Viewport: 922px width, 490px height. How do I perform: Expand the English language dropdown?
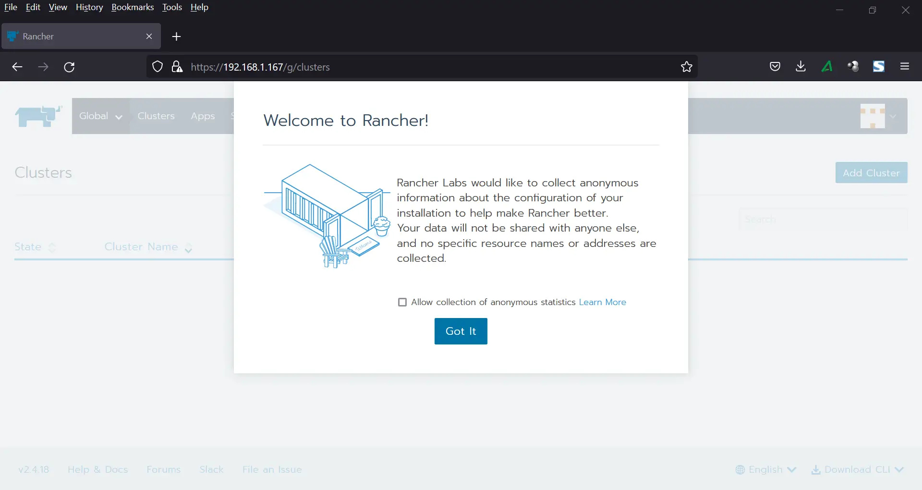(x=766, y=469)
